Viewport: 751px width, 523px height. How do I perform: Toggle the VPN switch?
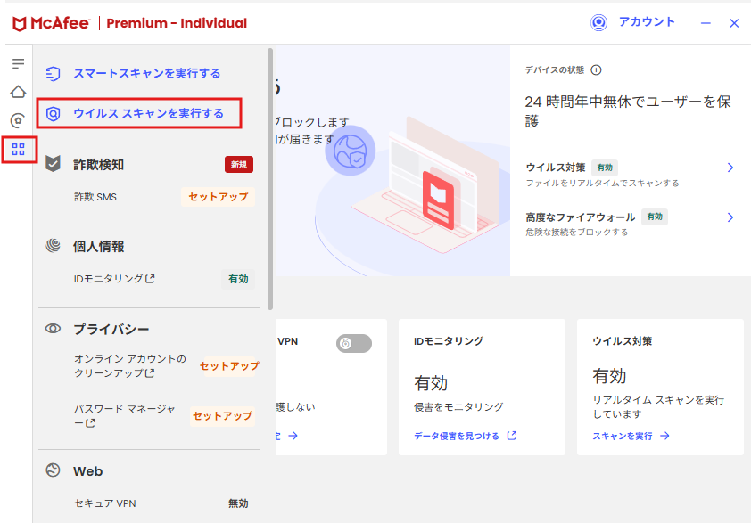[x=354, y=344]
